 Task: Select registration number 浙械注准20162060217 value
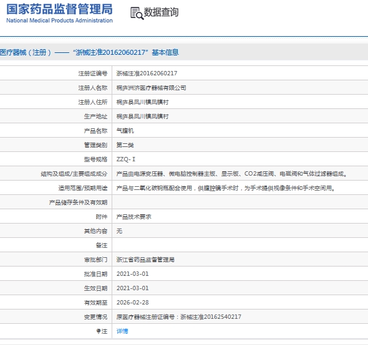147,73
